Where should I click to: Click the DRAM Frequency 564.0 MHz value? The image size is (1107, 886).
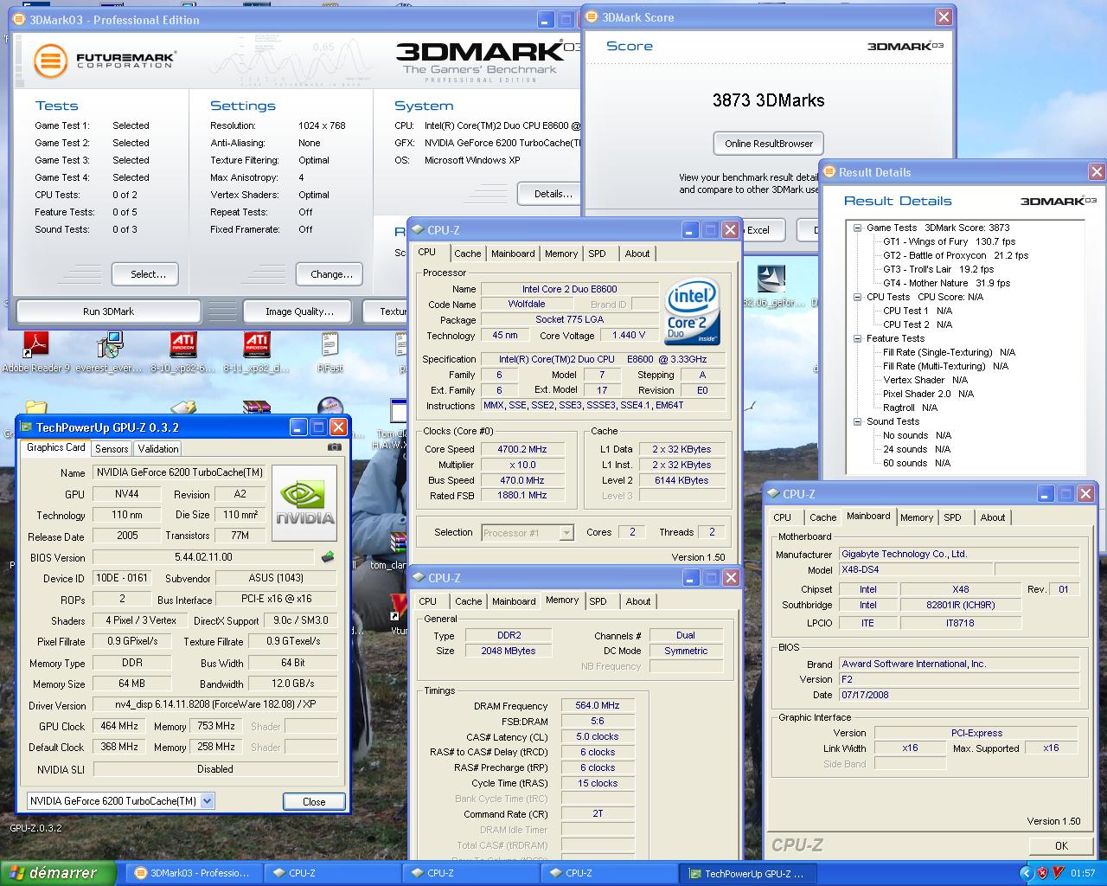pos(598,706)
